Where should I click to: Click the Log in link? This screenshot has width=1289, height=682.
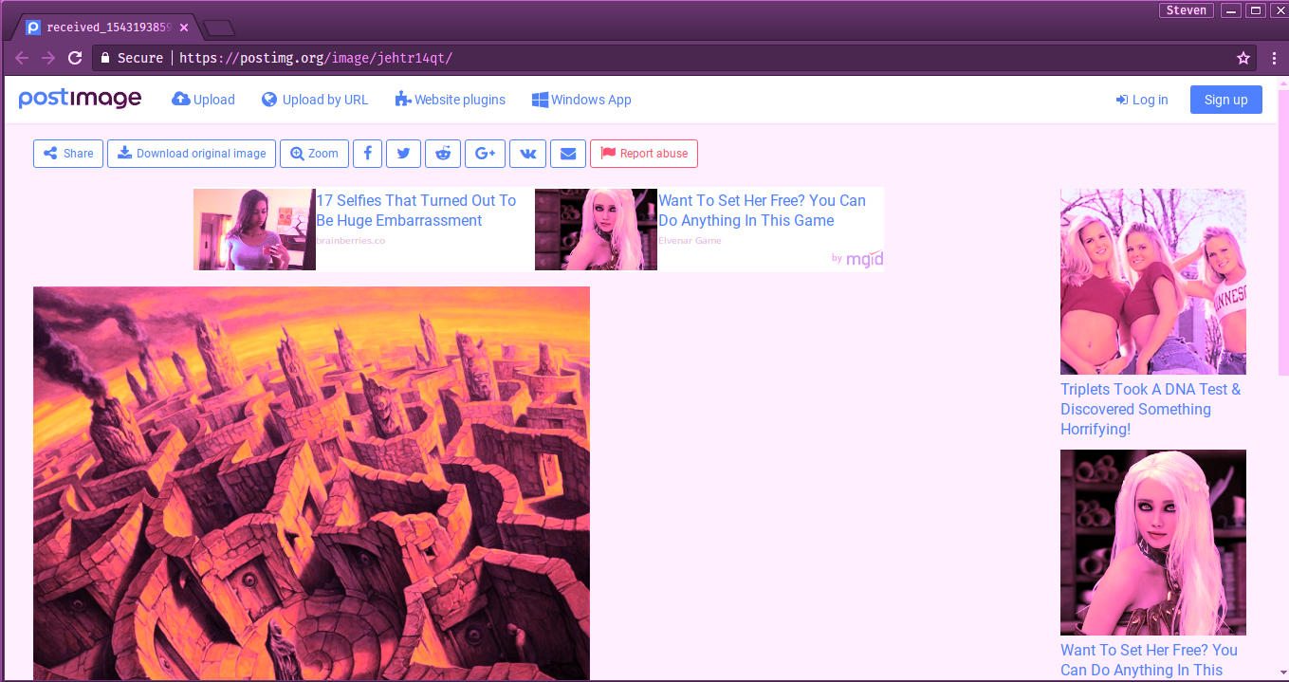[x=1142, y=100]
